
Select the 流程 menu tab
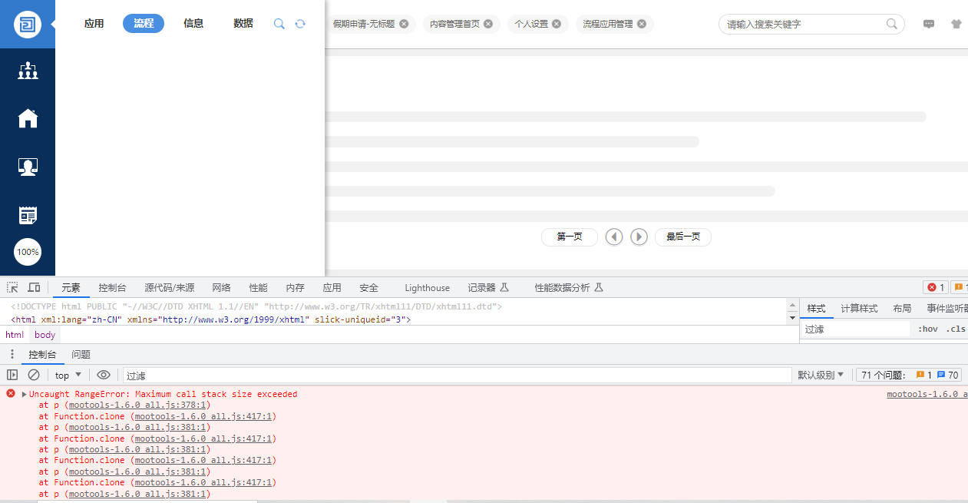point(144,24)
